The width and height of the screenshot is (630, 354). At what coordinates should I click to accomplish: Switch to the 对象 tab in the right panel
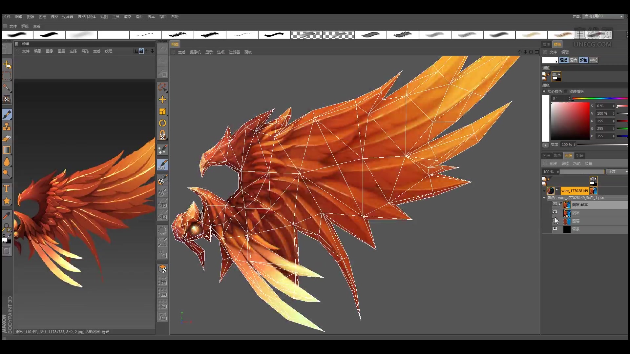(580, 156)
